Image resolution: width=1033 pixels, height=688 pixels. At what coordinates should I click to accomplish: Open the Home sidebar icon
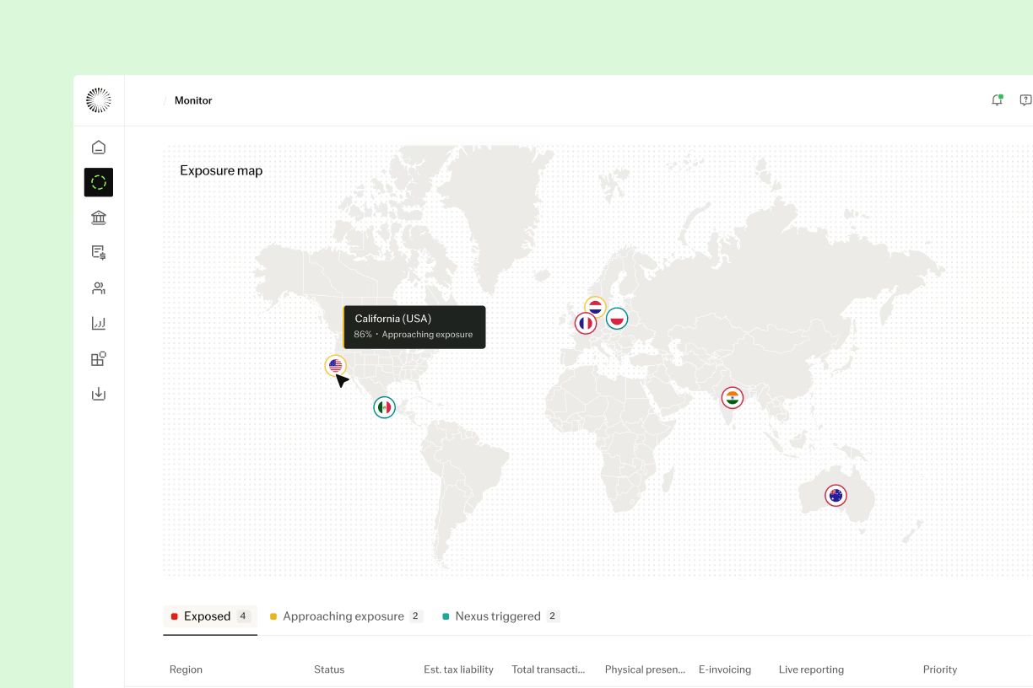click(99, 148)
